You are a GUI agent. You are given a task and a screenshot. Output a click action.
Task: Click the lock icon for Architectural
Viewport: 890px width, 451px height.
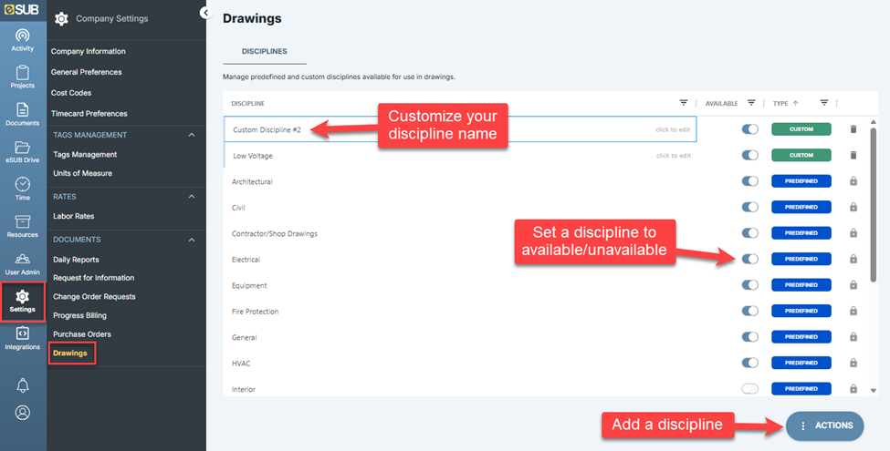853,181
